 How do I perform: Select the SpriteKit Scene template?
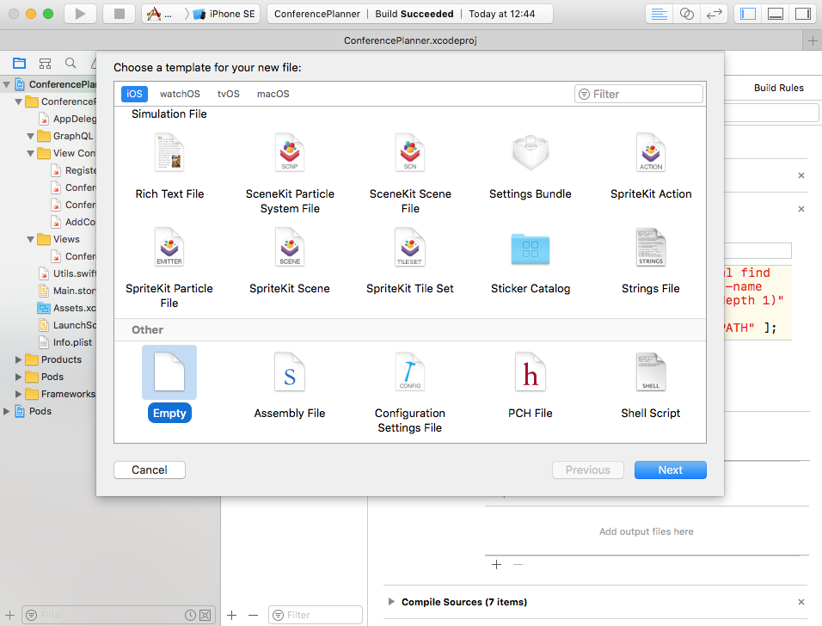tap(290, 261)
